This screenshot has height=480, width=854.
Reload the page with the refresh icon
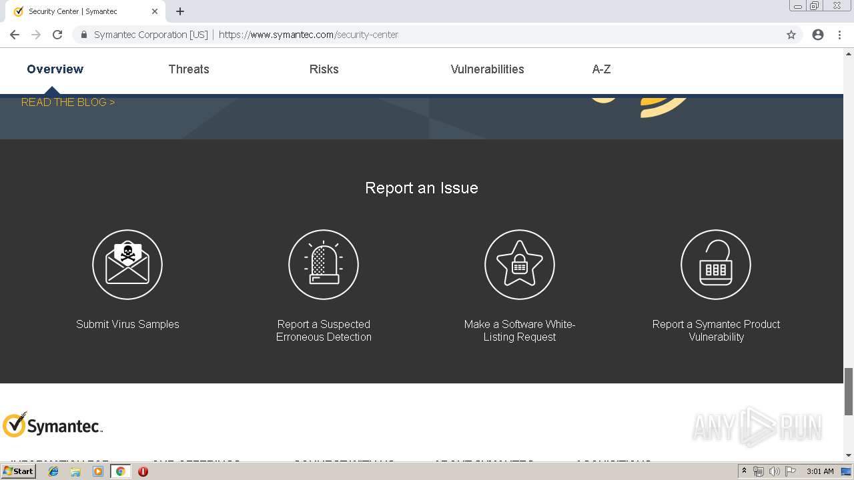coord(57,35)
